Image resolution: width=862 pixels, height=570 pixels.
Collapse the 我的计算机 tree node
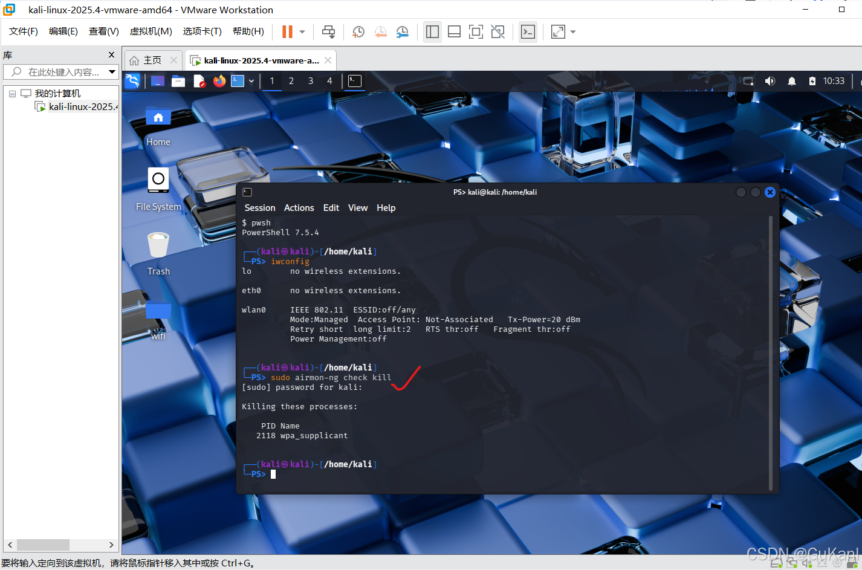coord(12,94)
